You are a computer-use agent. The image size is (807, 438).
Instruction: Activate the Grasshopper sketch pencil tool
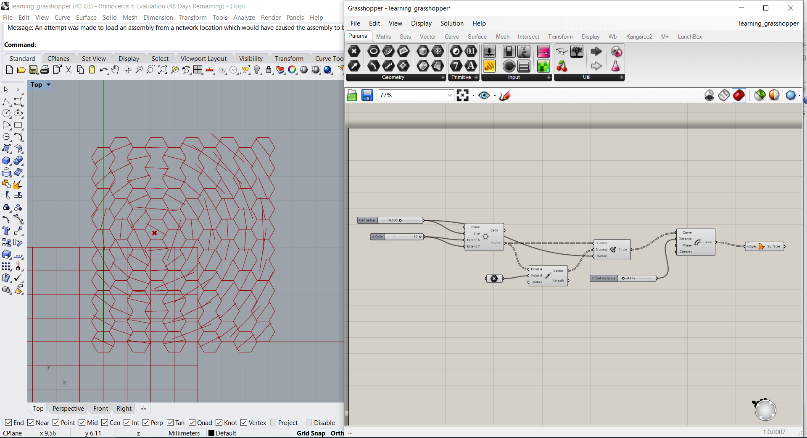coord(505,96)
